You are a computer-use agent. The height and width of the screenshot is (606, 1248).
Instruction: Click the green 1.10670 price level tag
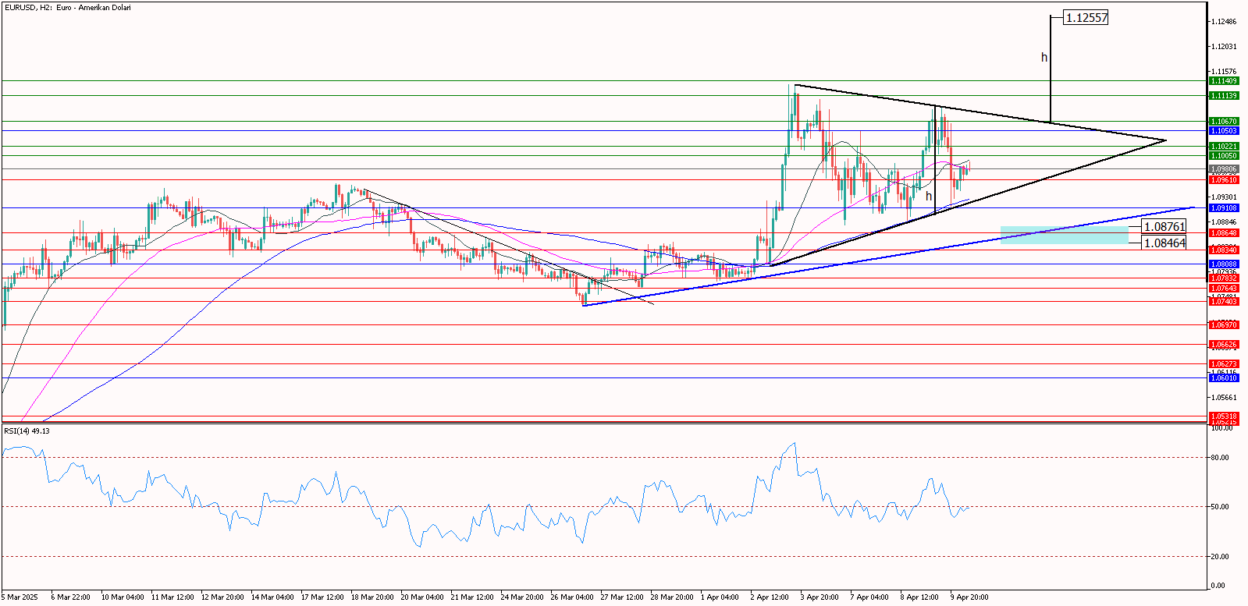pos(1224,122)
